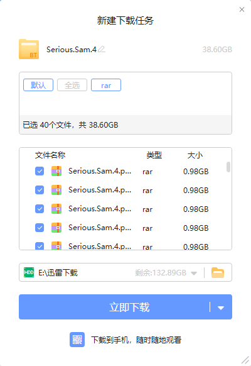The height and width of the screenshot is (366, 251).
Task: Select the rar filter tab
Action: [x=106, y=85]
